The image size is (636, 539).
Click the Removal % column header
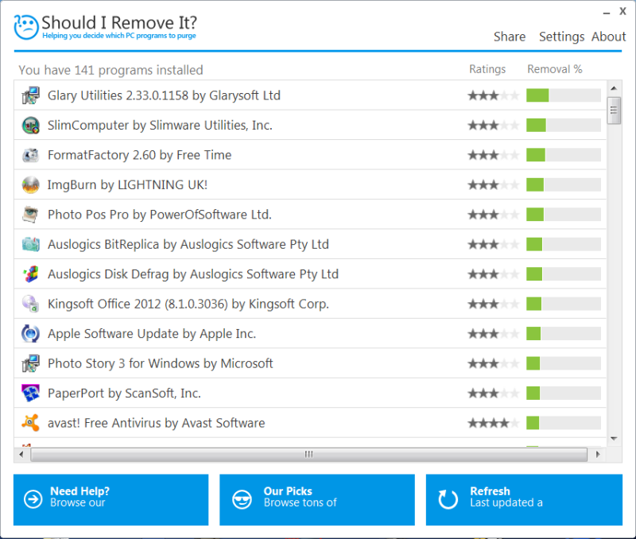coord(554,69)
